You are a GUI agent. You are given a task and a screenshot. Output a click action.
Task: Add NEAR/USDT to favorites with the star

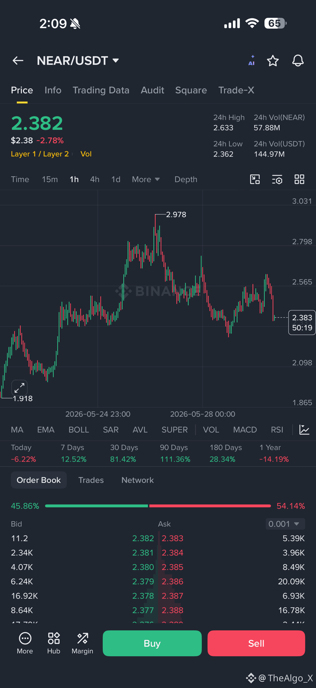(272, 60)
